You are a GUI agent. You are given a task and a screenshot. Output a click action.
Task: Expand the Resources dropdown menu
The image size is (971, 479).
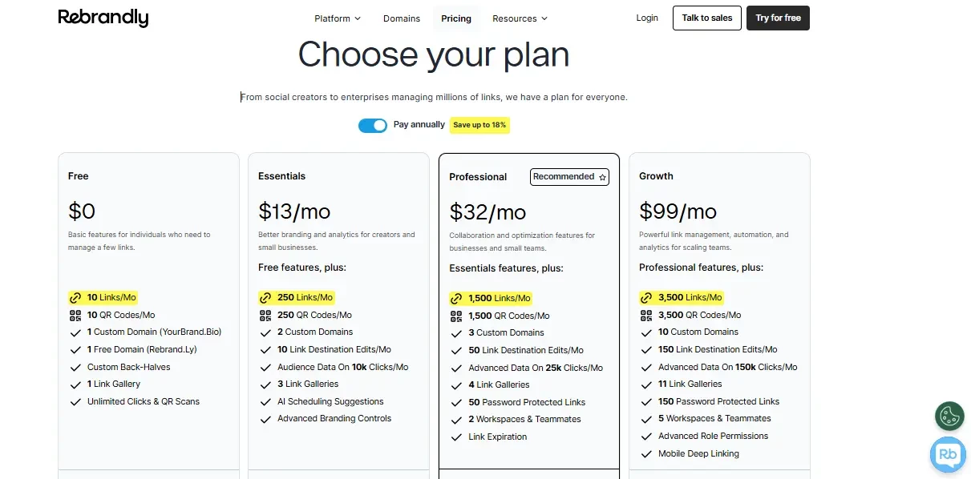[x=520, y=18]
